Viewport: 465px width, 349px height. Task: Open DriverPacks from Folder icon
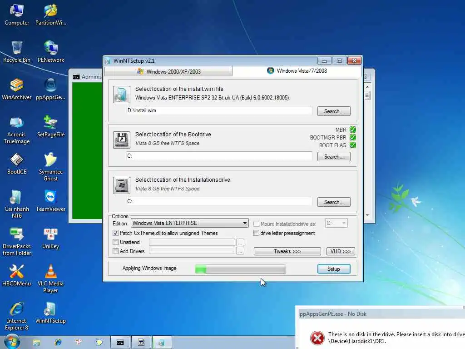point(17,242)
